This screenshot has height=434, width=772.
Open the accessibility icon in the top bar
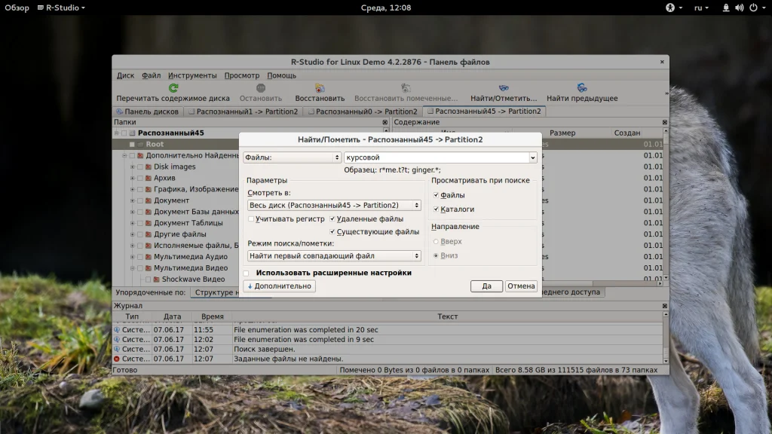coord(669,8)
